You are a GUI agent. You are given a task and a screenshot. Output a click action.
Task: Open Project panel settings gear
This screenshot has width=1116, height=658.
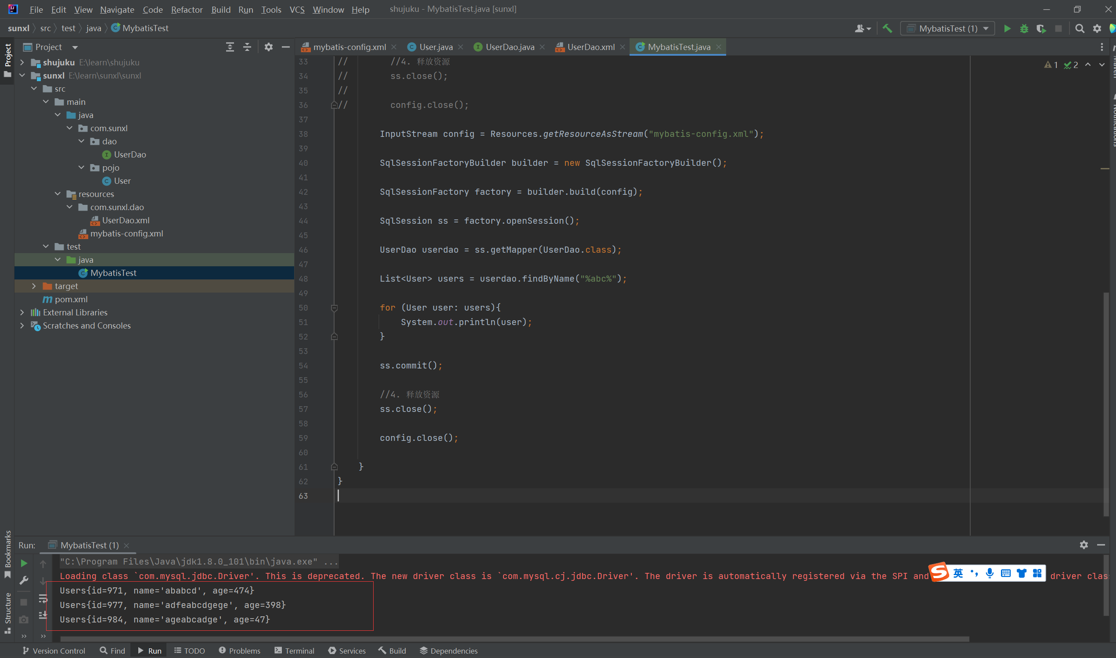click(x=268, y=47)
